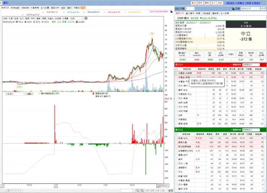This screenshot has height=193, width=267.
Task: Click help icon on 1日籌碼集中 row
Action: click(x=205, y=35)
